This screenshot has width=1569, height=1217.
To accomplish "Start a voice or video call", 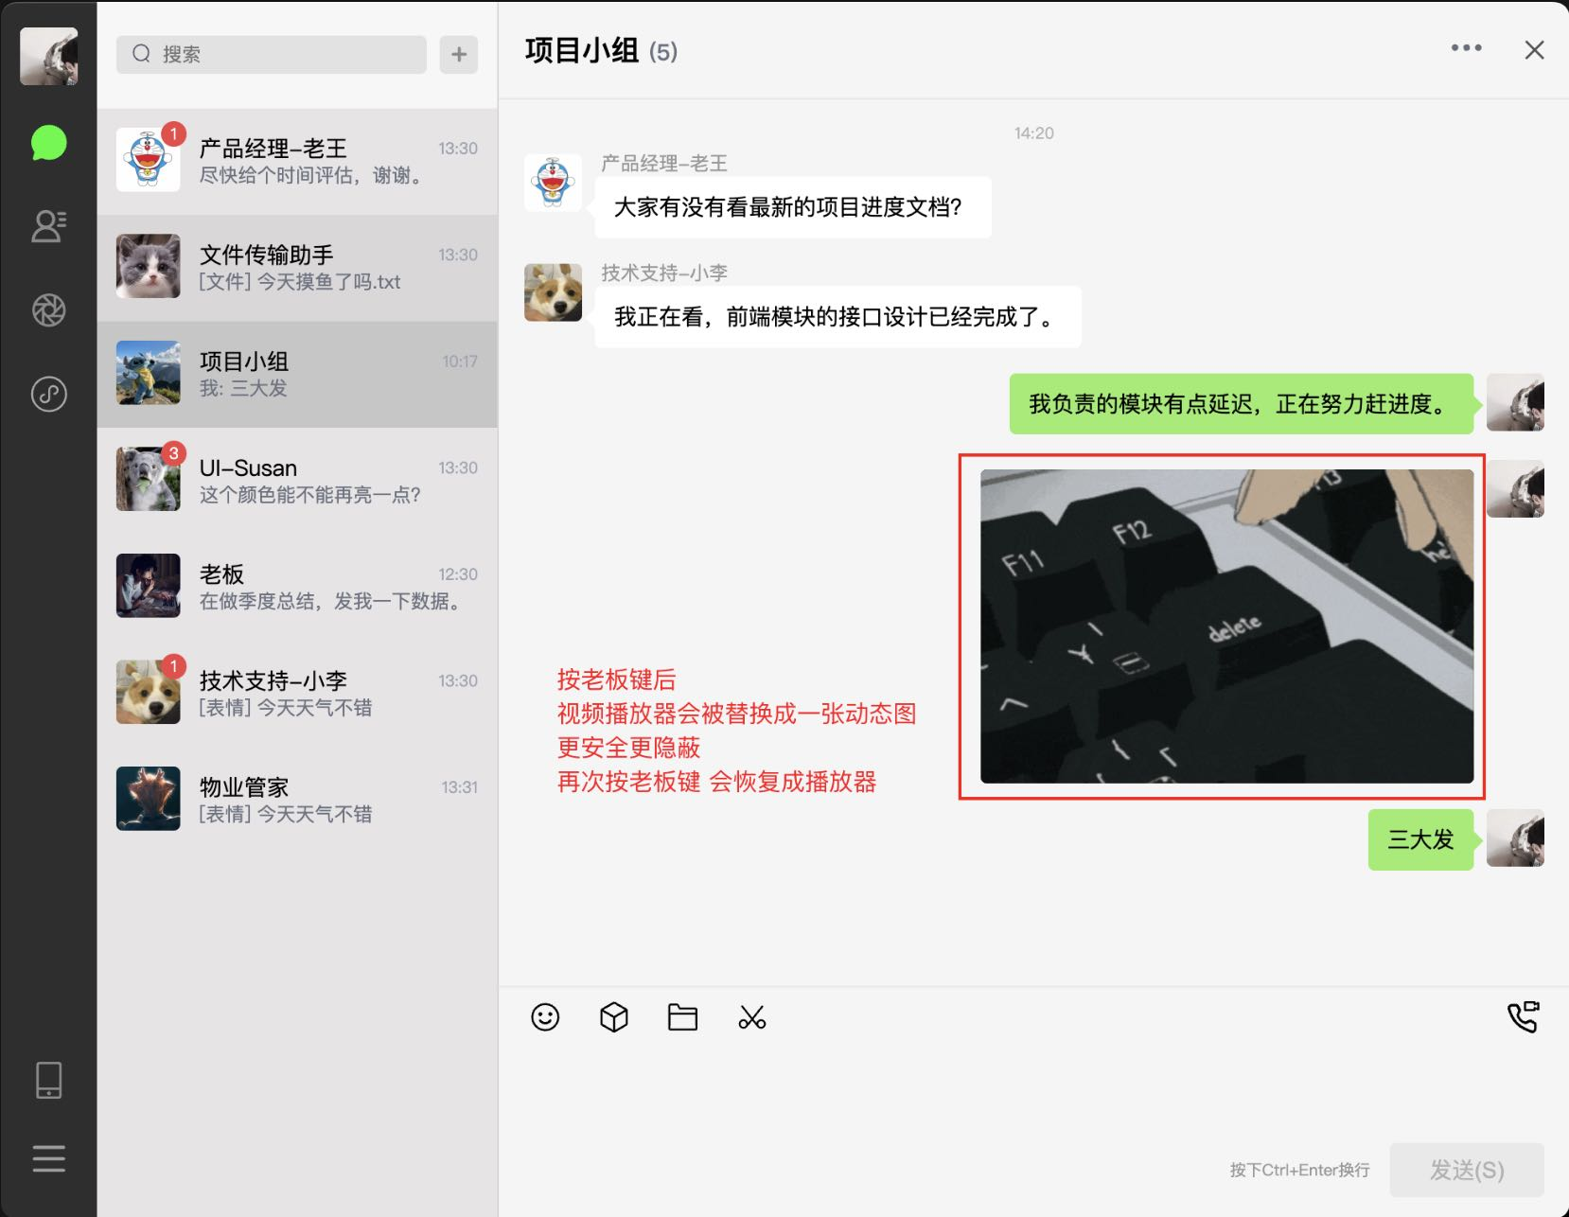I will pyautogui.click(x=1525, y=1017).
